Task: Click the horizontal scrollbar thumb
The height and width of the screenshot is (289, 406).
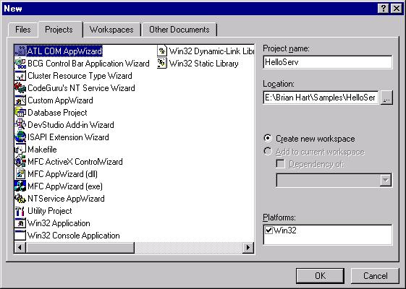Action: [80, 248]
